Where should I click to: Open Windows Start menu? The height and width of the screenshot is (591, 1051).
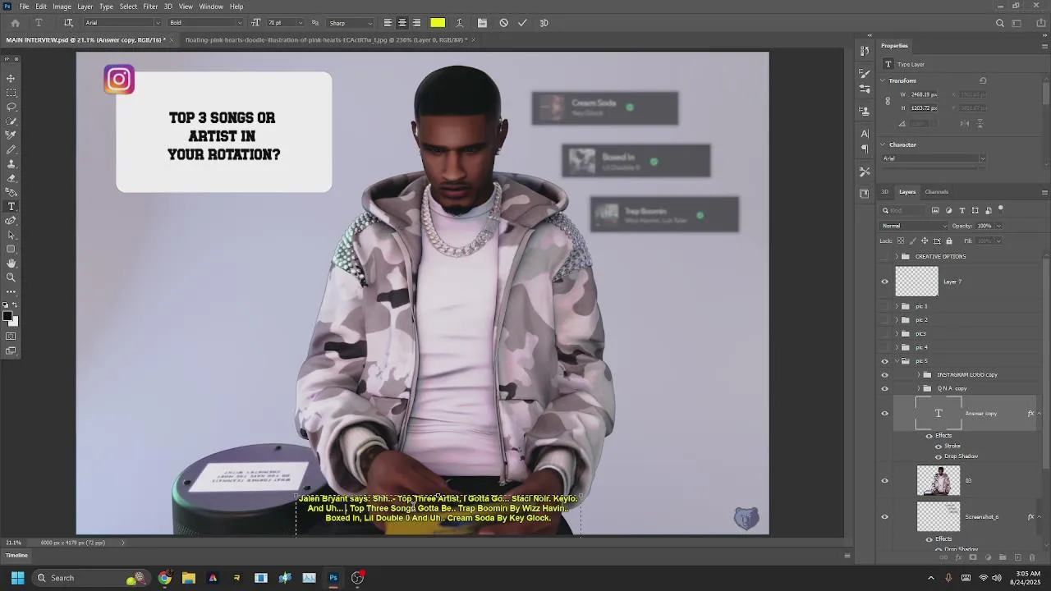point(17,578)
